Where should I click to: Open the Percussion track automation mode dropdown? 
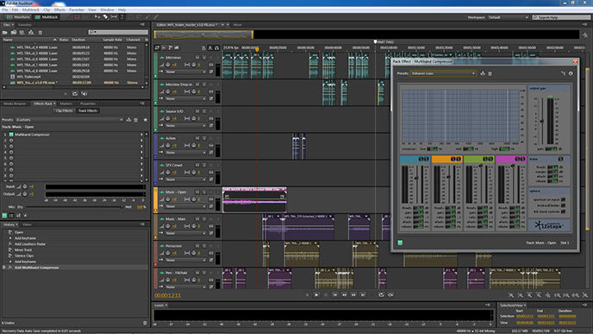(185, 260)
